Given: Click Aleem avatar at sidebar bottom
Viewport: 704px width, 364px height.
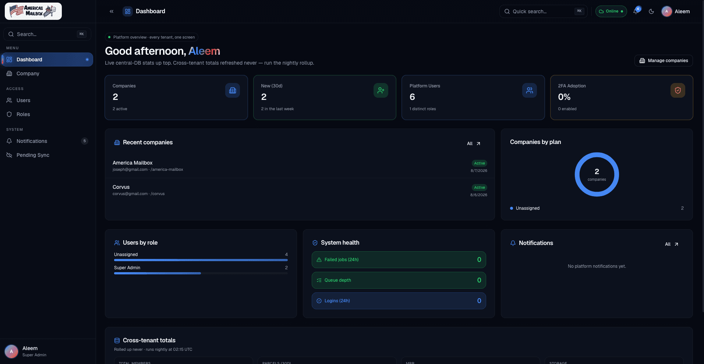Looking at the screenshot, I should click(x=11, y=352).
